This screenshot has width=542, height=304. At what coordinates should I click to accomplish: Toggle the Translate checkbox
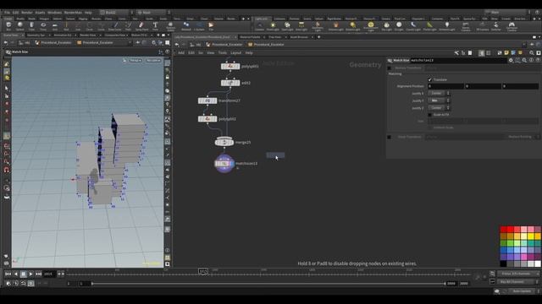(430, 79)
